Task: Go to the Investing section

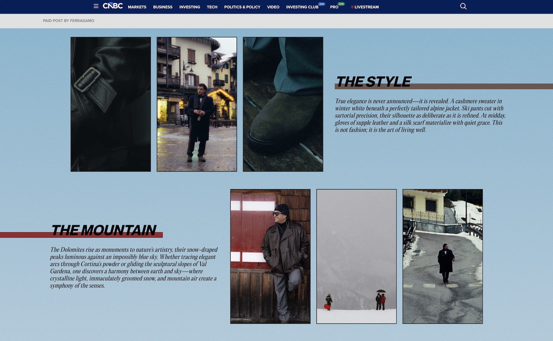Action: pyautogui.click(x=190, y=7)
